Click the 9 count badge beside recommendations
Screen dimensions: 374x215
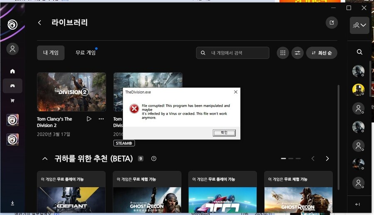(x=141, y=159)
